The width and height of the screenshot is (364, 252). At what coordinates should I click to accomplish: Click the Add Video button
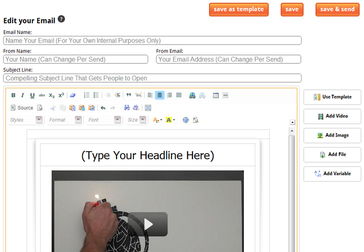click(x=332, y=116)
